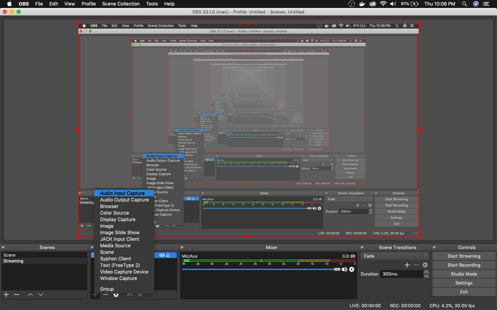The width and height of the screenshot is (497, 310).
Task: Select the Streaming scene in Scenes list
Action: 44,261
